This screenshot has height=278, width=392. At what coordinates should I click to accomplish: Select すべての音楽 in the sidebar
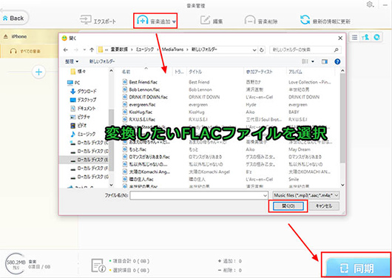(30, 51)
